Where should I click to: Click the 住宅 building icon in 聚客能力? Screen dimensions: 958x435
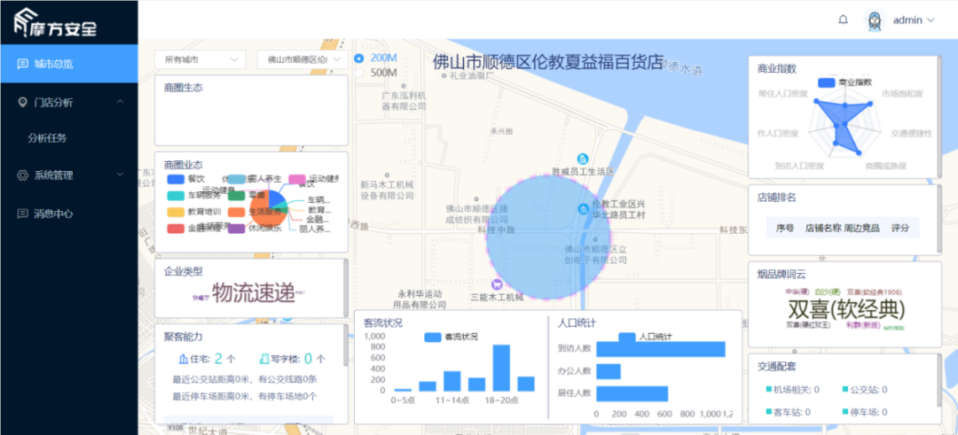point(183,359)
